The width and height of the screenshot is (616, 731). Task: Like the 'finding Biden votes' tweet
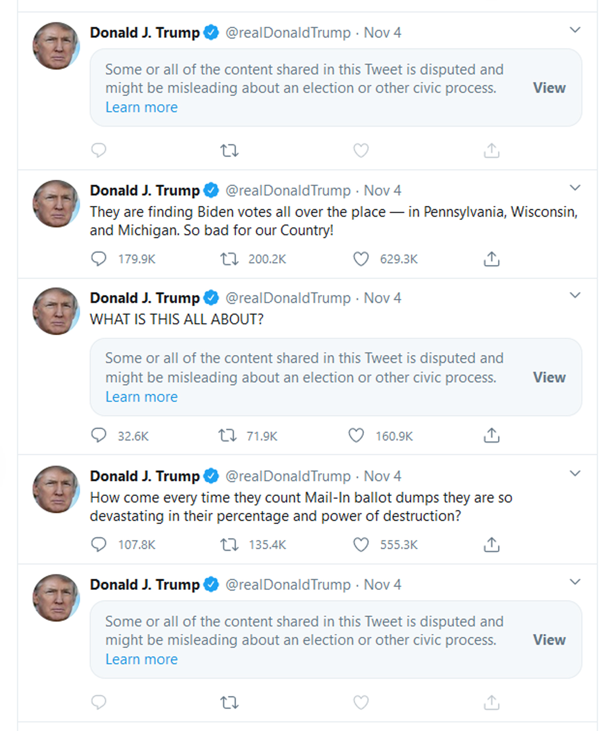(x=361, y=259)
